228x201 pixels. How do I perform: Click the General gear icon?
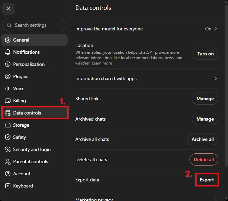[x=8, y=40]
